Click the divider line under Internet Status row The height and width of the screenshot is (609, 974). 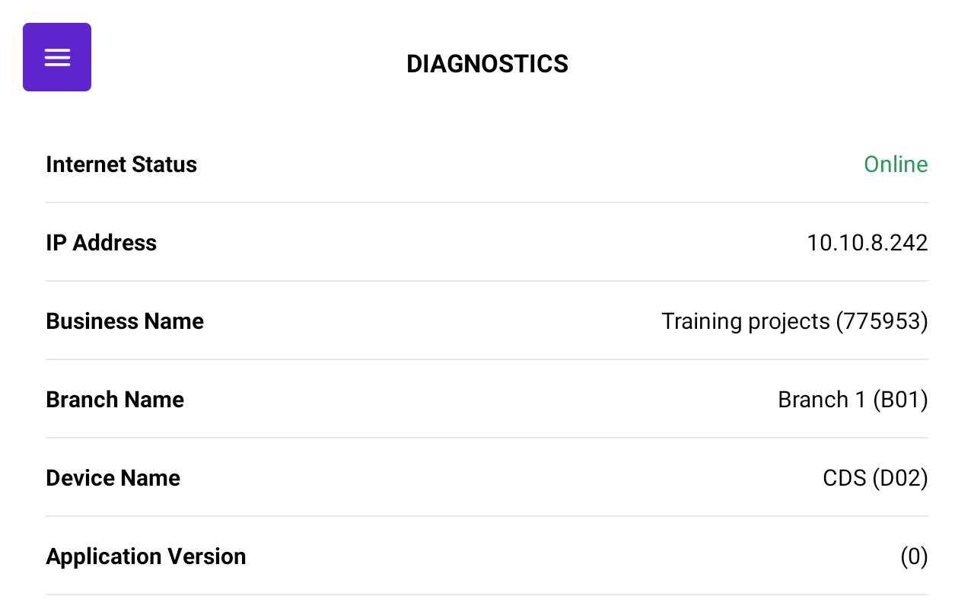[x=487, y=202]
